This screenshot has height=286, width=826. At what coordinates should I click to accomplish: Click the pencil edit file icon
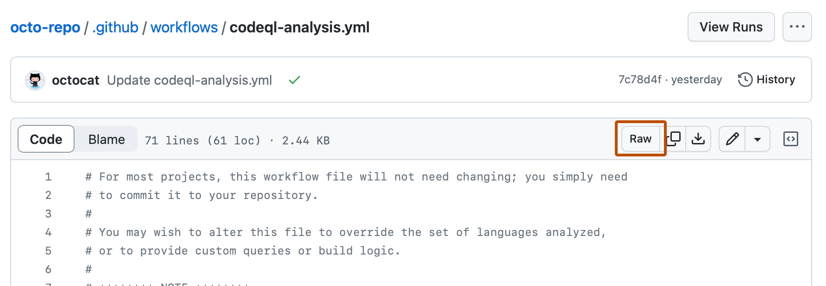[x=732, y=139]
